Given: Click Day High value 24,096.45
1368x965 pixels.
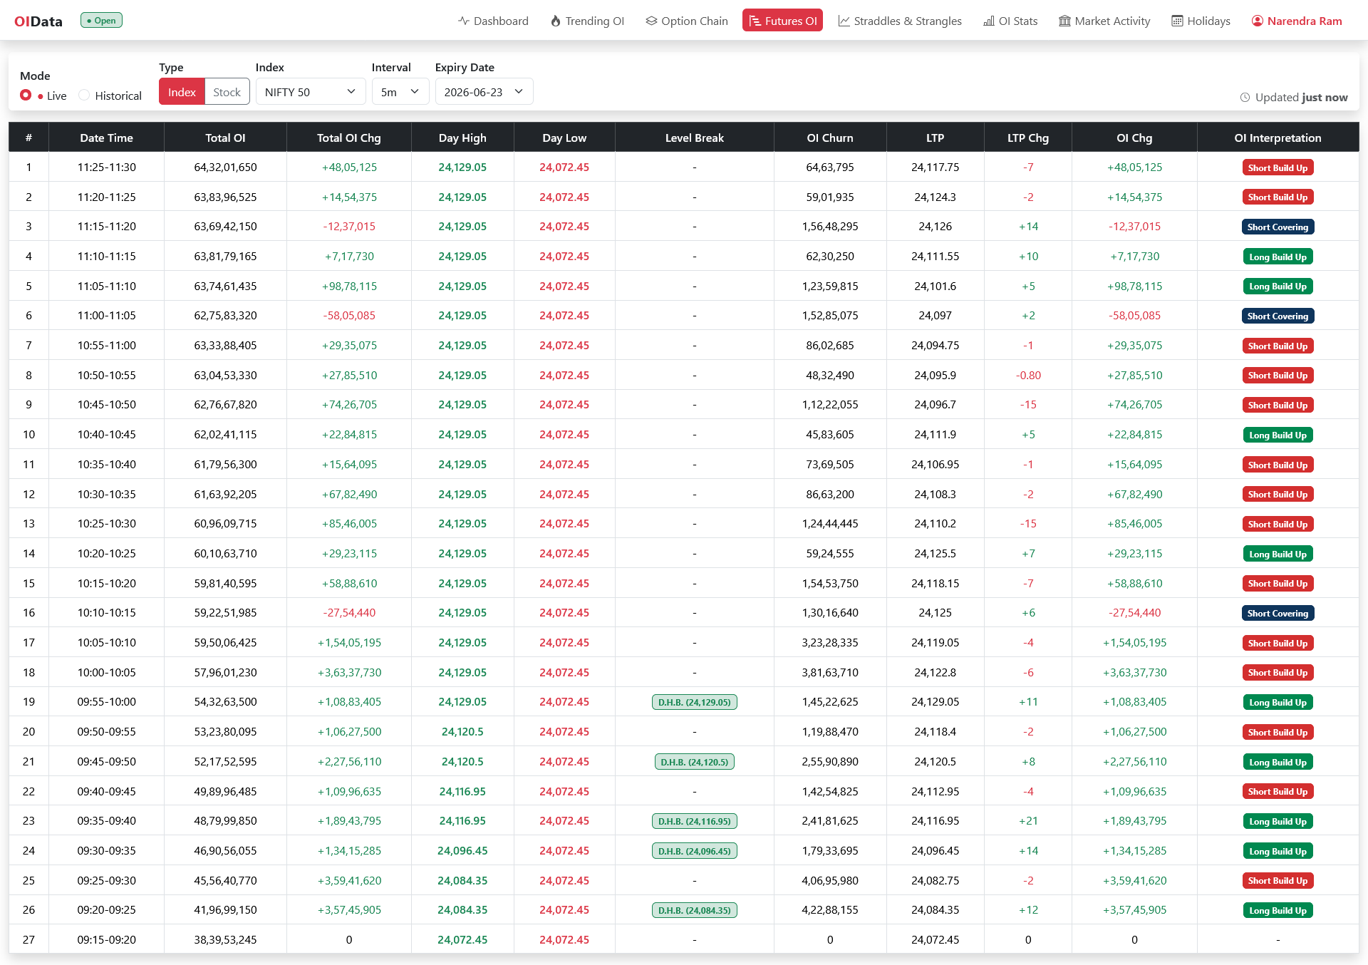Looking at the screenshot, I should click(462, 851).
